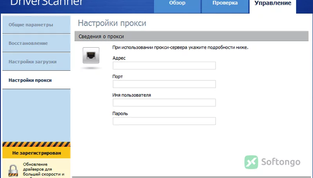Focus the Имя пользователя field
This screenshot has height=178, width=313.
(164, 103)
